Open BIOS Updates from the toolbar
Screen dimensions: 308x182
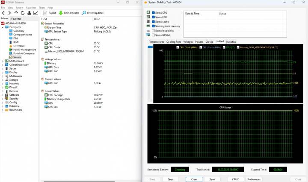click(x=69, y=13)
